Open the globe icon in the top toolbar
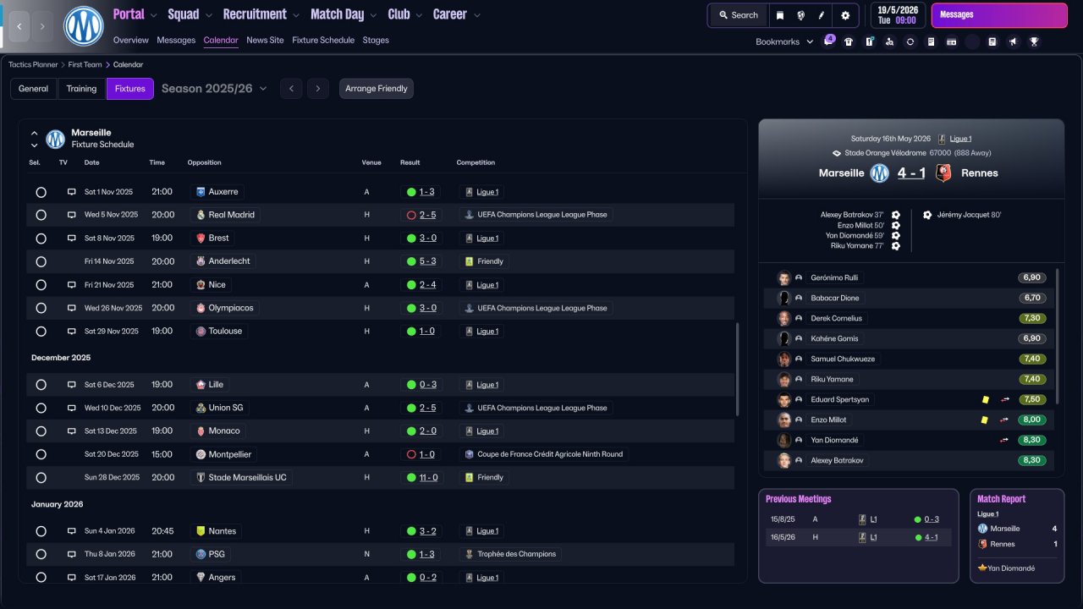The width and height of the screenshot is (1083, 609). pos(800,15)
